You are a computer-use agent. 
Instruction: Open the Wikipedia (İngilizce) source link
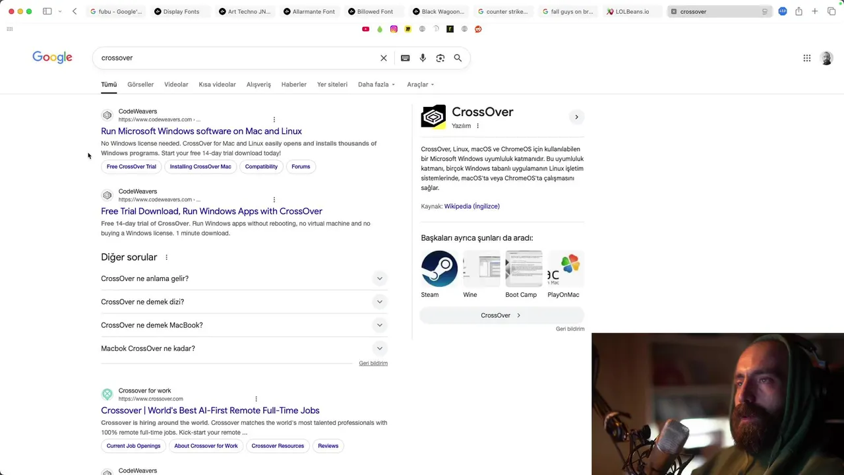(x=472, y=206)
